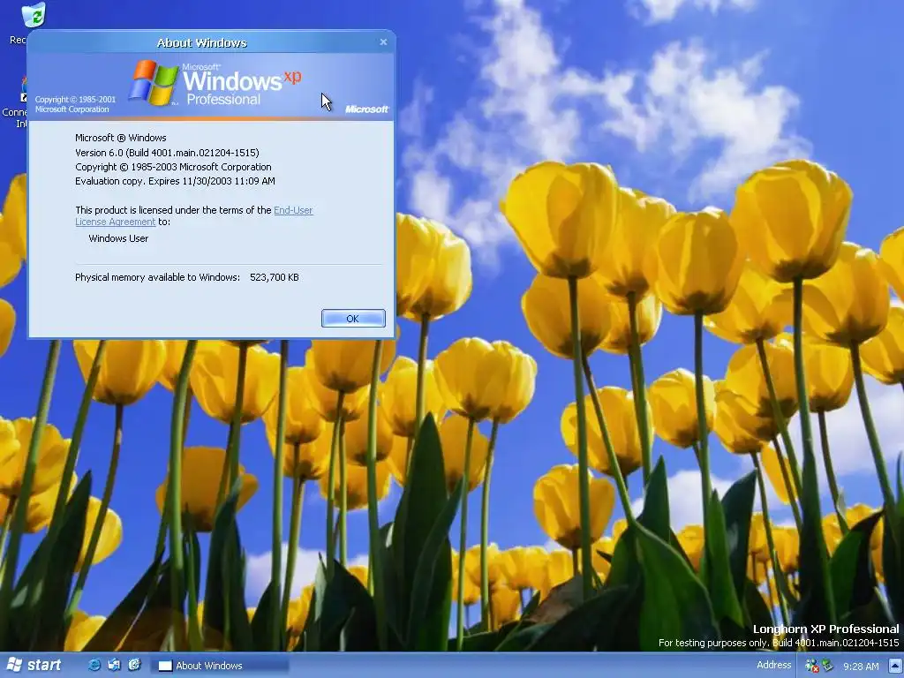
Task: Open the Start menu
Action: [34, 666]
